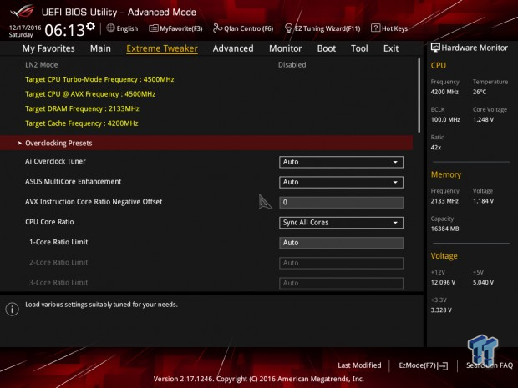Click Memory Capacity 16384 MB value

click(444, 229)
